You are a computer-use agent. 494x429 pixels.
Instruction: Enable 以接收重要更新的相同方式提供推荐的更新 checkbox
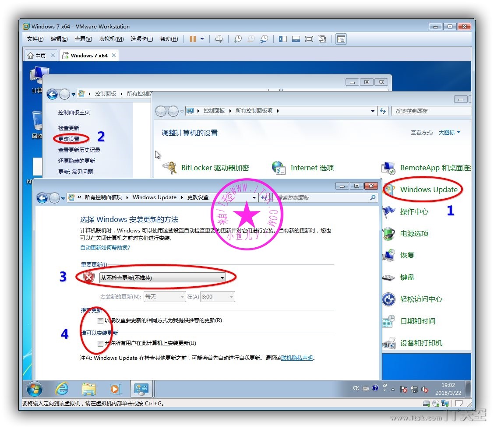tap(101, 321)
